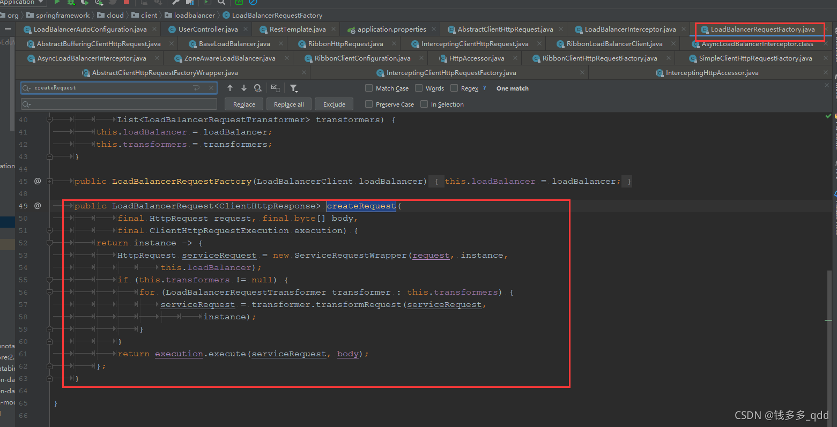The width and height of the screenshot is (837, 427).
Task: Click the green Run button in toolbar
Action: [57, 2]
